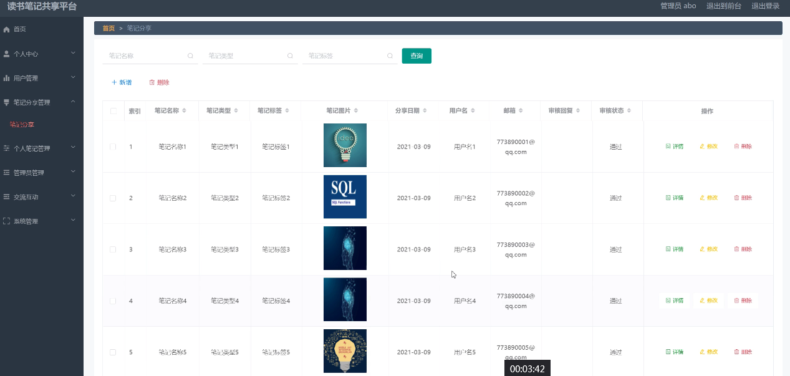Image resolution: width=790 pixels, height=376 pixels.
Task: Click the colorful bulb image in row 笔记名称5
Action: pos(345,351)
